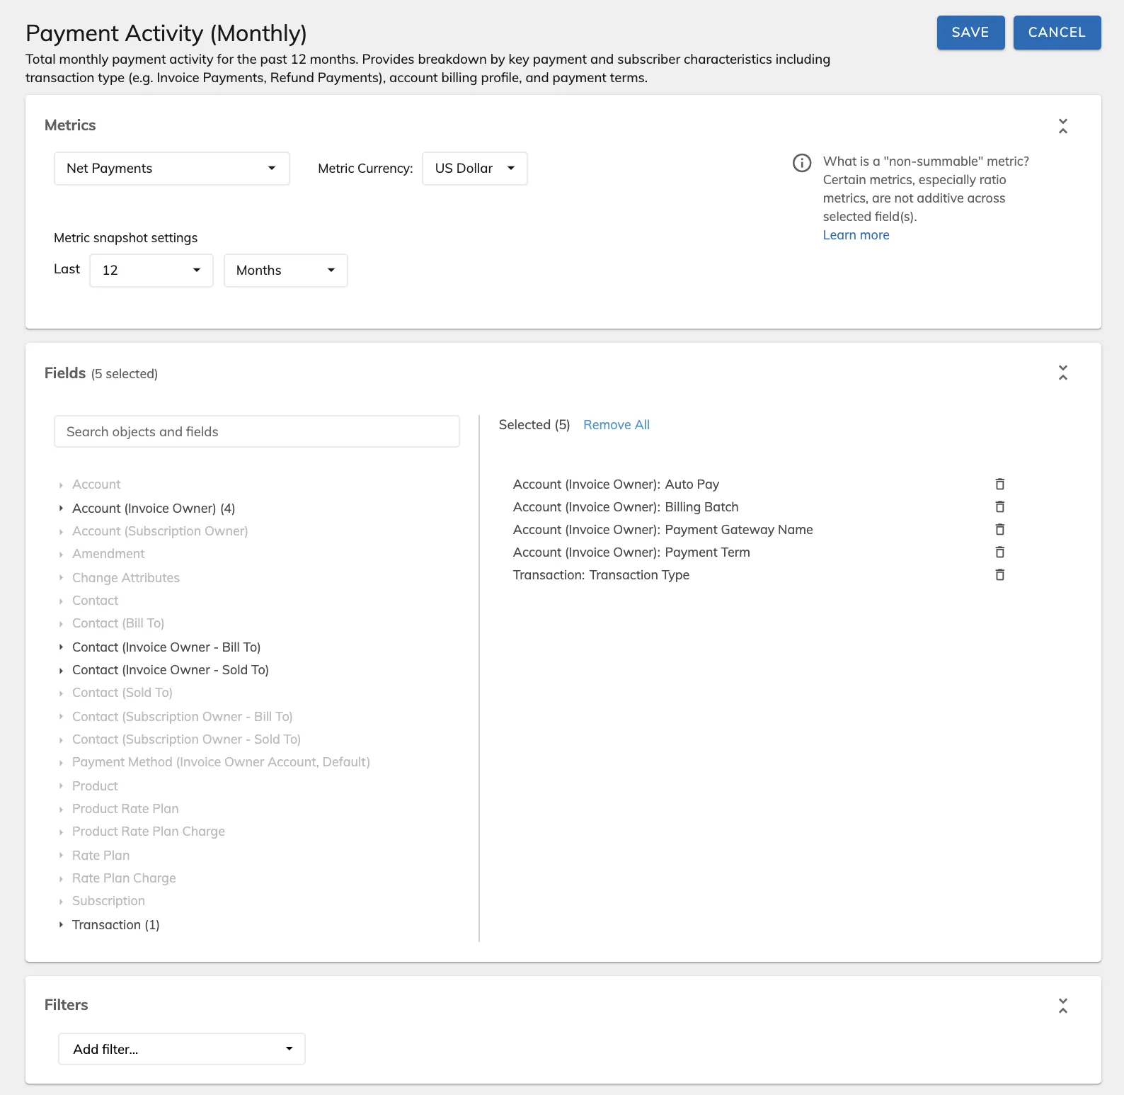The width and height of the screenshot is (1124, 1095).
Task: Open the Add filter dropdown
Action: coord(182,1049)
